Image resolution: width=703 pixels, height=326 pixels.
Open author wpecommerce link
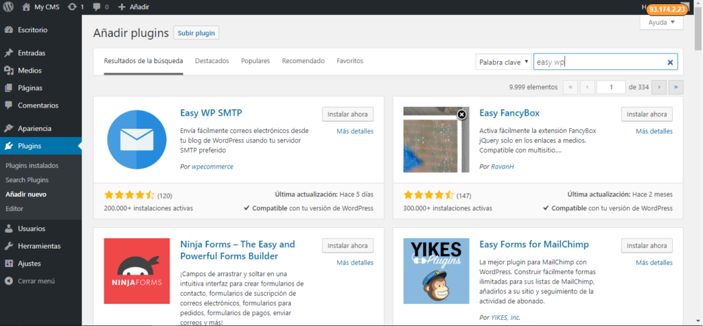[x=213, y=166]
